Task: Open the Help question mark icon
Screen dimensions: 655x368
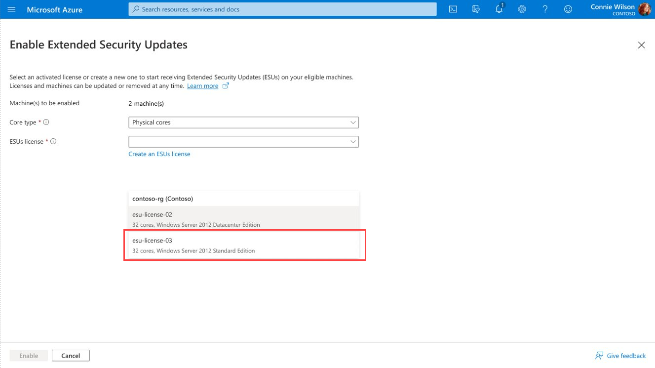Action: point(545,9)
